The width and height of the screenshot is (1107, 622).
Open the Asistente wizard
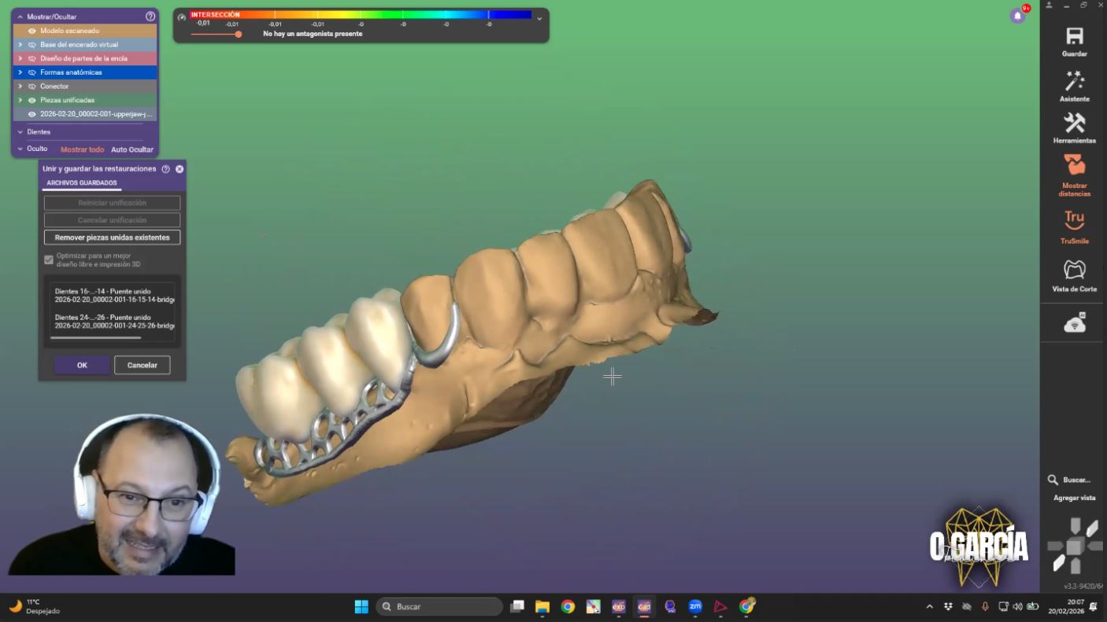pos(1074,81)
